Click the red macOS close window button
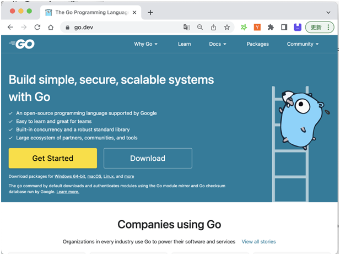Viewport: 340px width, 255px height. click(12, 11)
